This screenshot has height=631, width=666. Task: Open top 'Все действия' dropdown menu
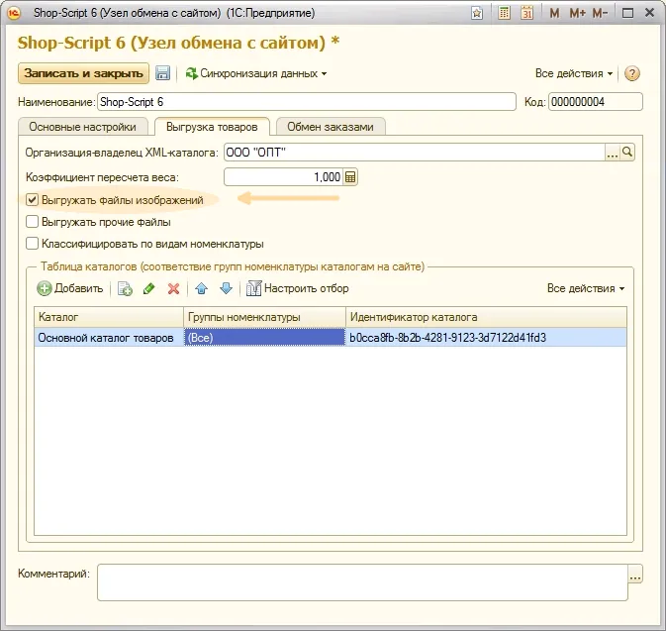[x=574, y=73]
